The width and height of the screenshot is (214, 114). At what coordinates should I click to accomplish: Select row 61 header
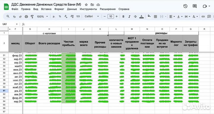pos(4,91)
